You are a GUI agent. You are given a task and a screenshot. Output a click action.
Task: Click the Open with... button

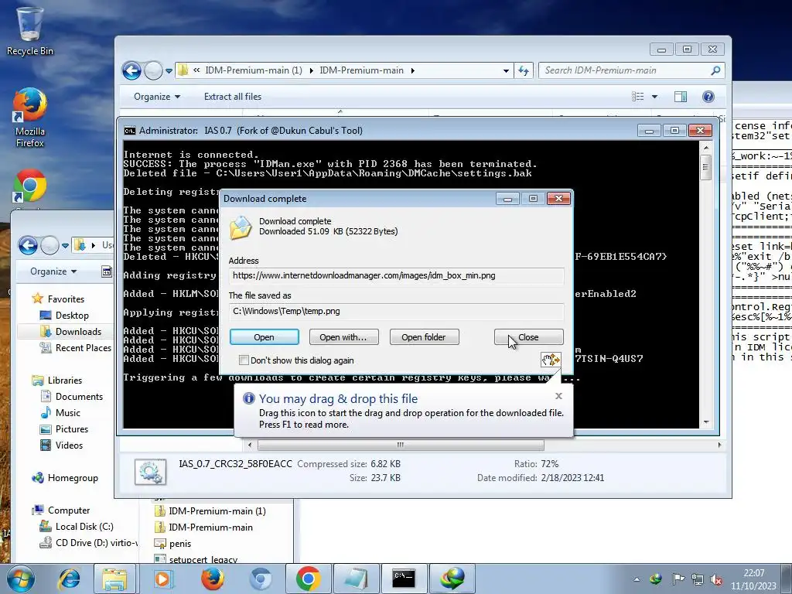pyautogui.click(x=343, y=337)
